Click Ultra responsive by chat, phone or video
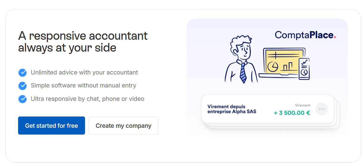 [87, 99]
